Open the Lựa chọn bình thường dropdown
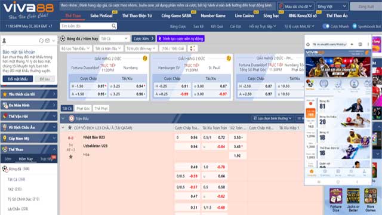The height and width of the screenshot is (215, 382). (272, 118)
